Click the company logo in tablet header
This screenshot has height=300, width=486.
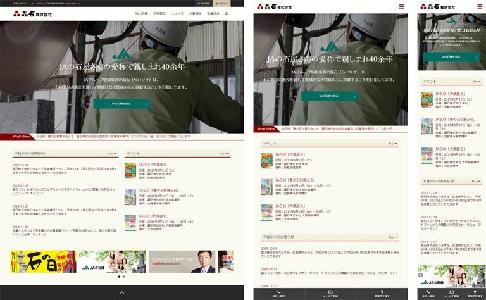pyautogui.click(x=274, y=6)
